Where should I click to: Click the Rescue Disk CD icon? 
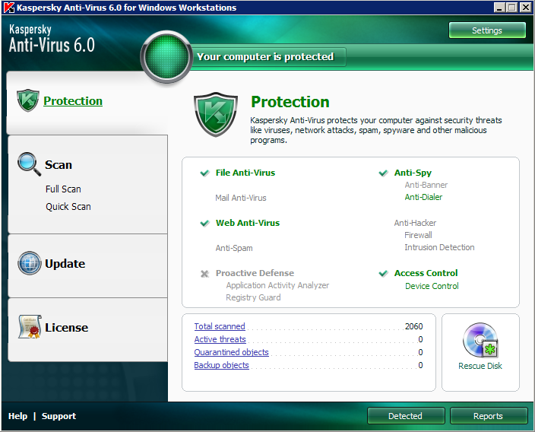[480, 340]
